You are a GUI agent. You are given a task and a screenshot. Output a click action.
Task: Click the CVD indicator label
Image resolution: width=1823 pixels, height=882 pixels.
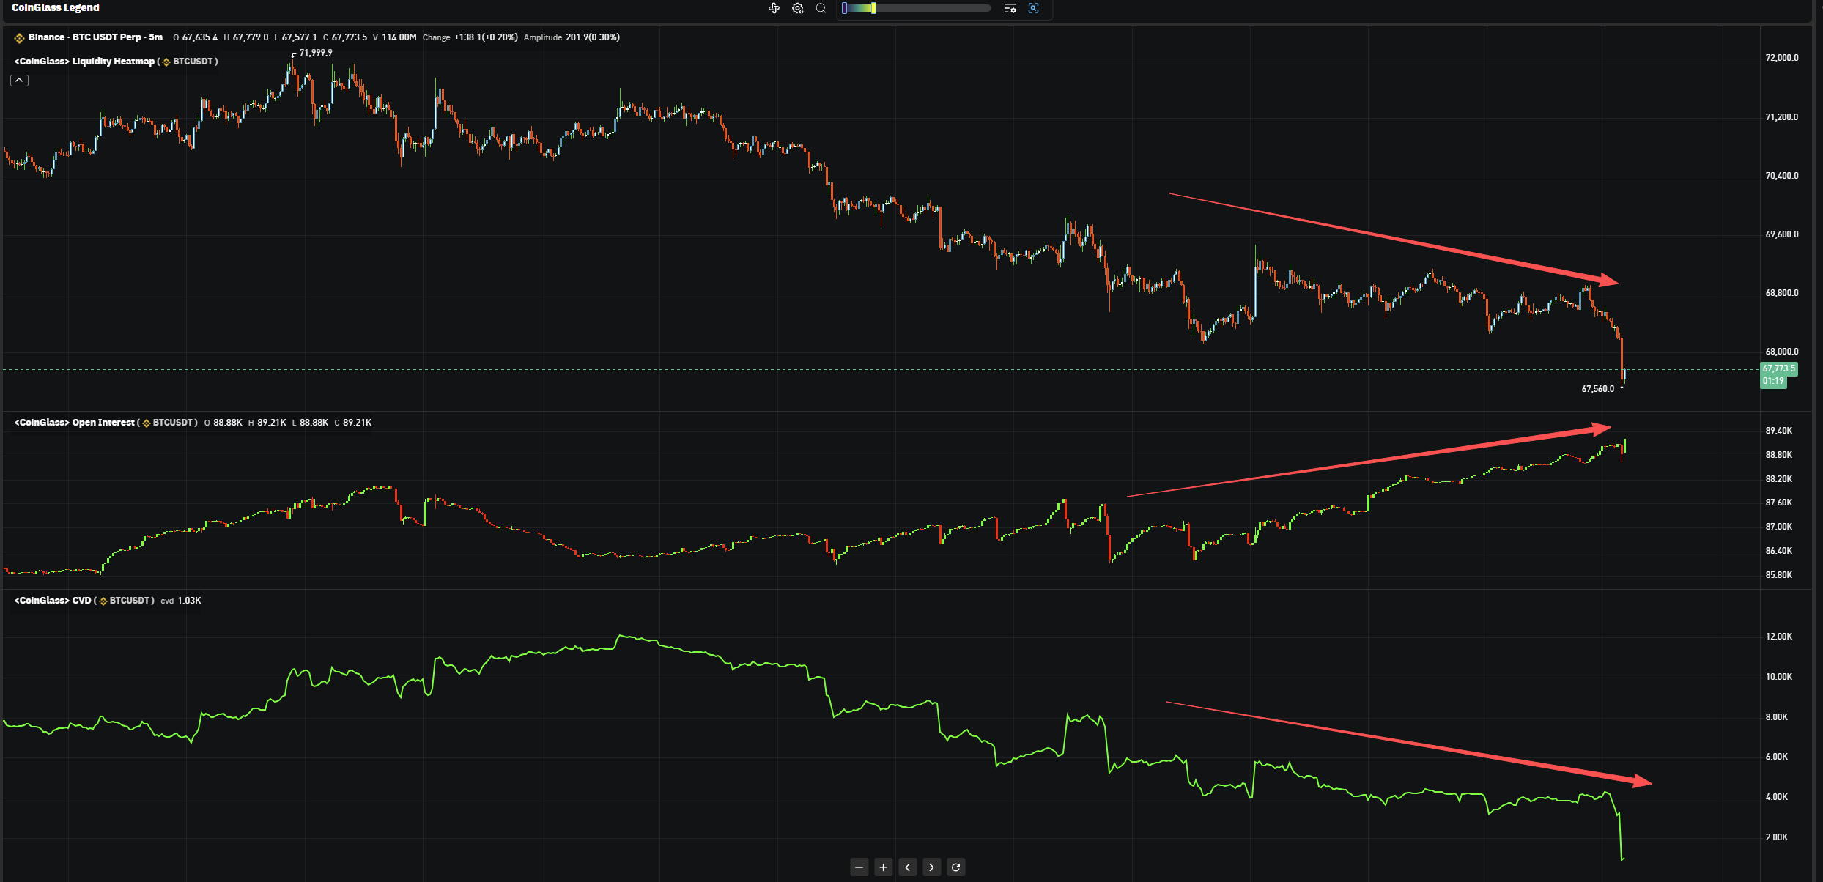(81, 601)
